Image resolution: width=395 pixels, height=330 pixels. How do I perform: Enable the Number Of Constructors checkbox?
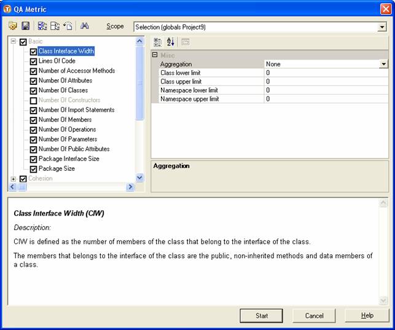[x=34, y=100]
